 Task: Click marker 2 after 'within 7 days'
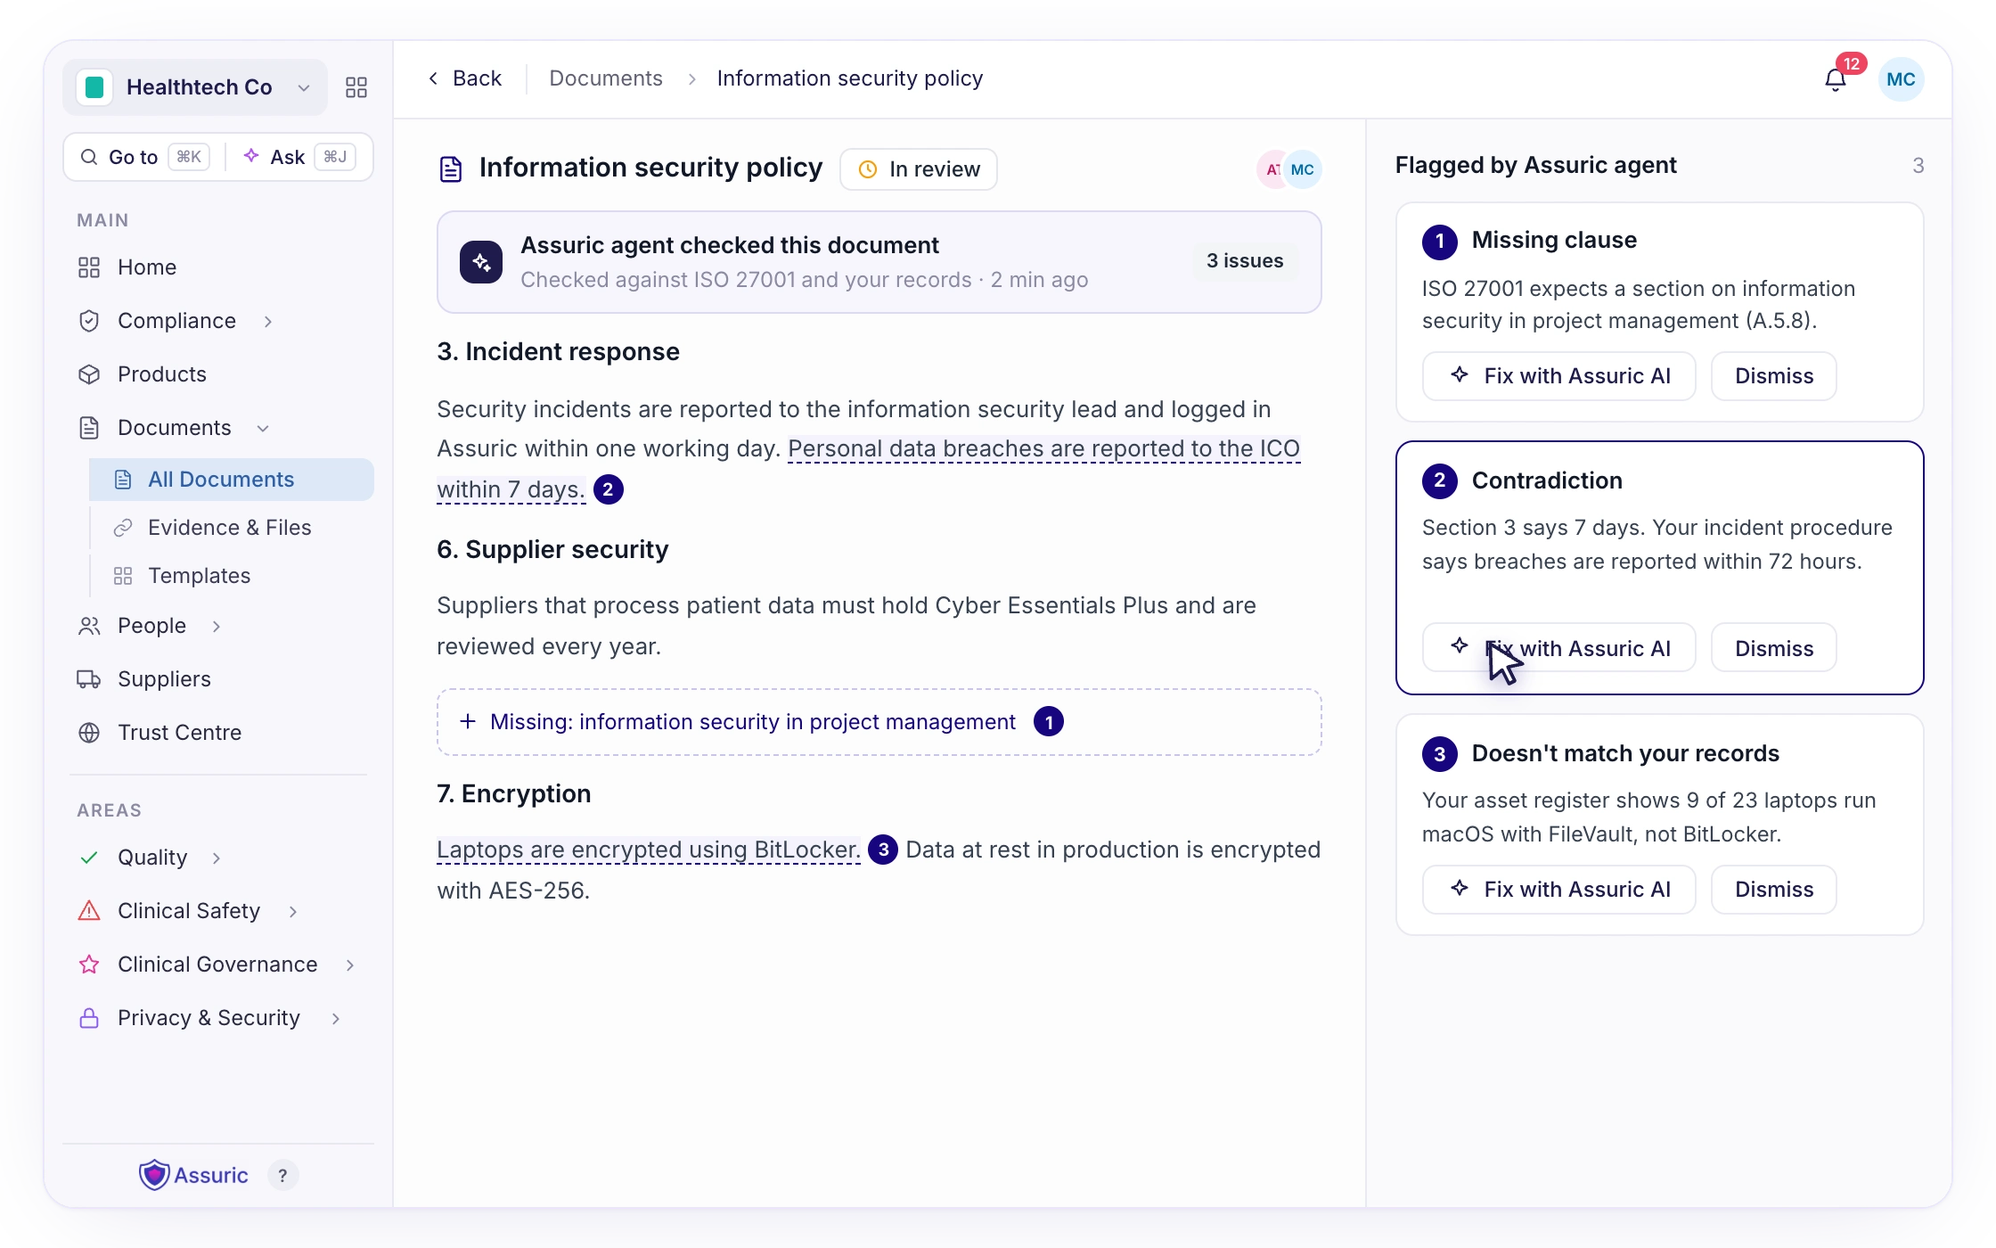click(609, 489)
